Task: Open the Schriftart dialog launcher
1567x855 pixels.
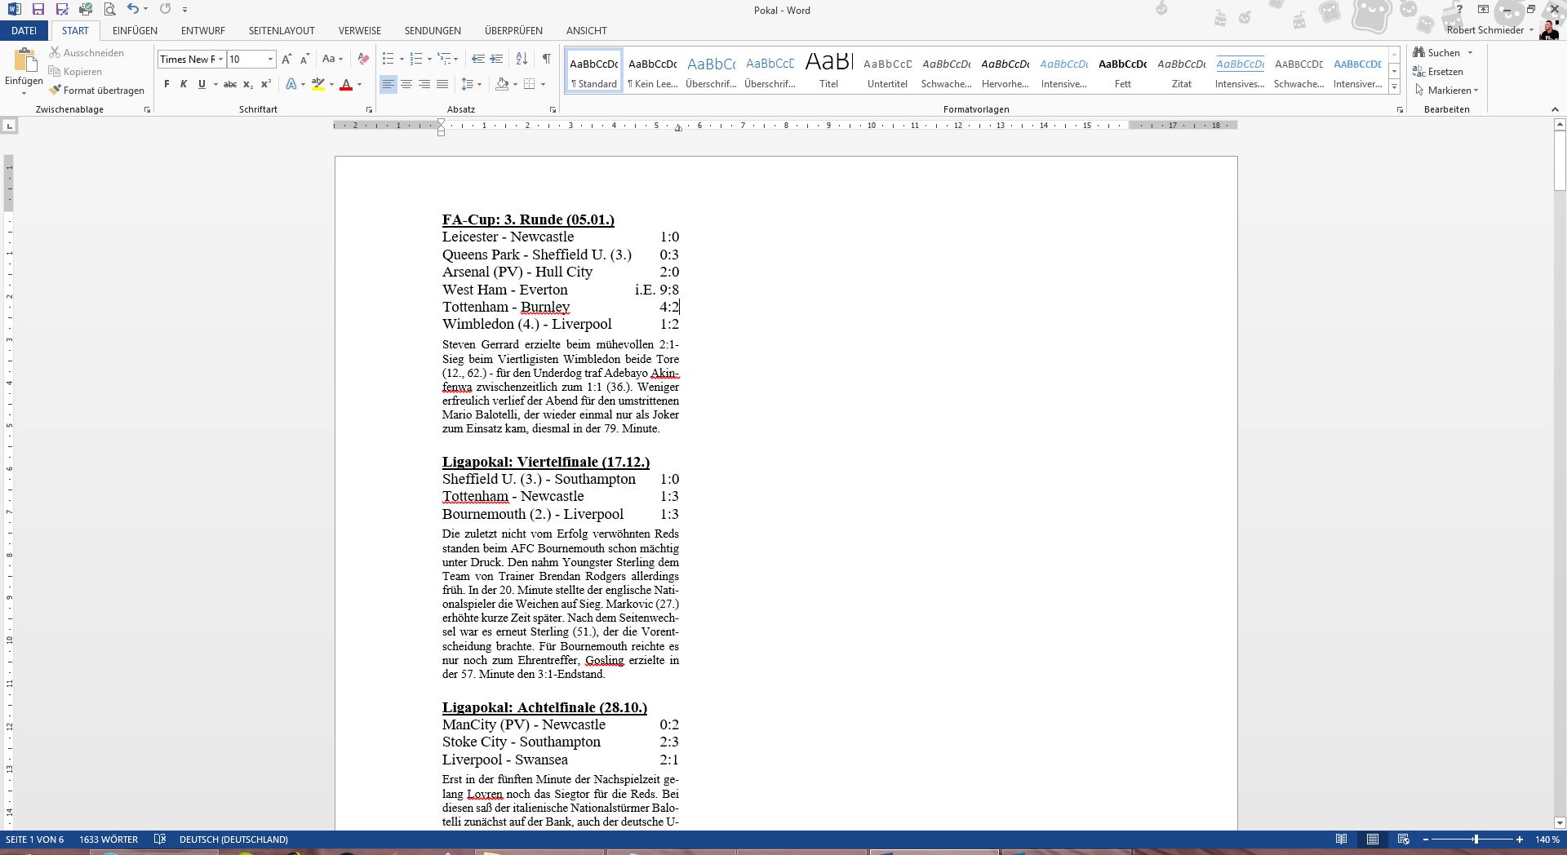Action: click(369, 109)
